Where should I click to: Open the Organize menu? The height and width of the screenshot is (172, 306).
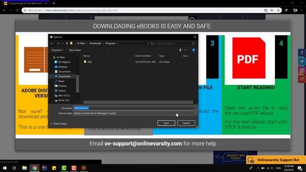(57, 50)
